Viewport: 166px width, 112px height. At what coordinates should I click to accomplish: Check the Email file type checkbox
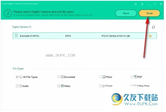[x=101, y=86]
